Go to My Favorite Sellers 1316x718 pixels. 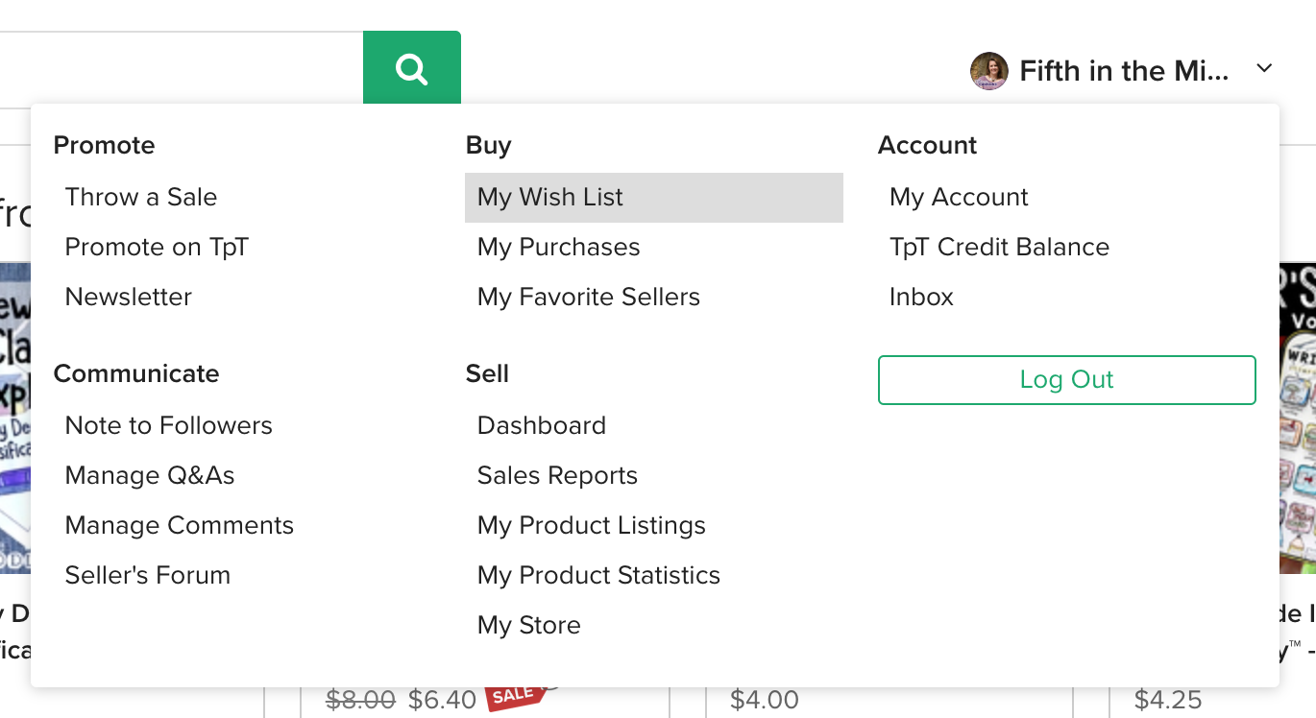[x=588, y=298]
